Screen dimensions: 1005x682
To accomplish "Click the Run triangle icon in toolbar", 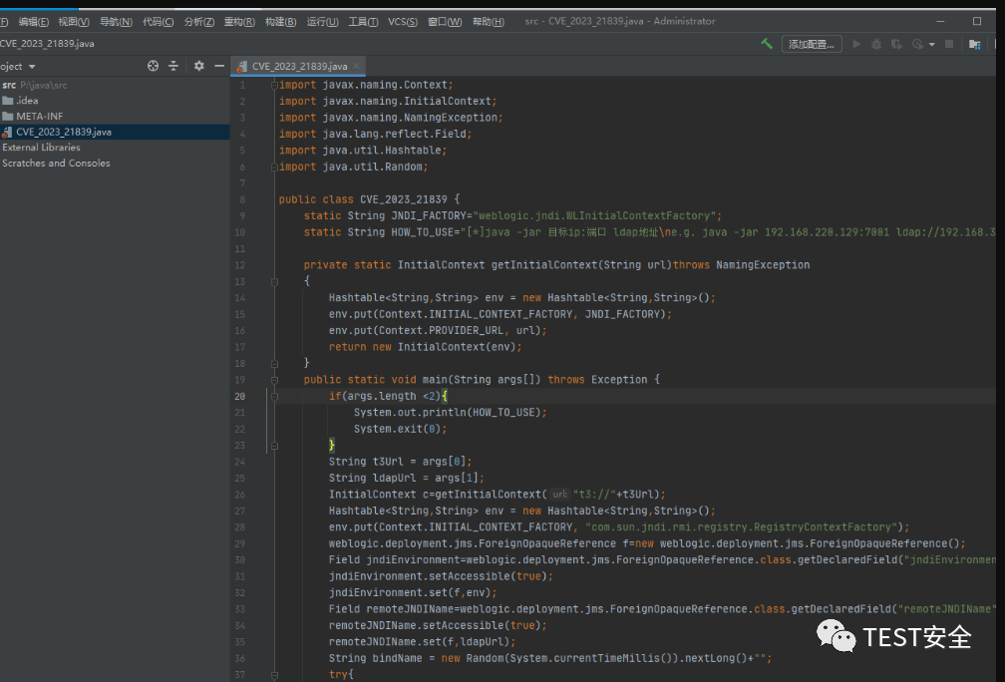I will tap(856, 44).
